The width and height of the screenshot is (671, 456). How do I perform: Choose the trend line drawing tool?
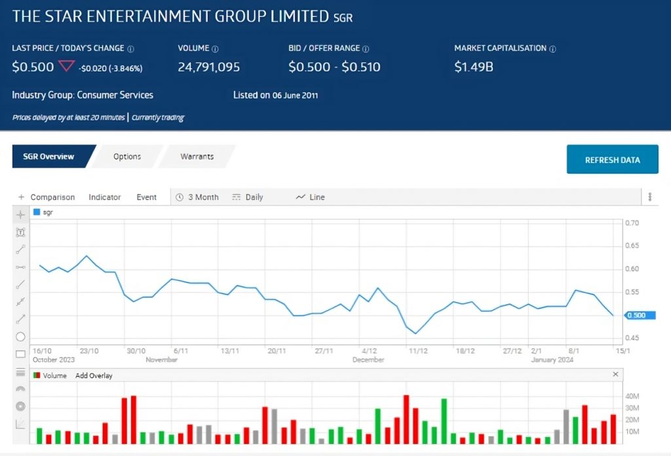coord(20,250)
